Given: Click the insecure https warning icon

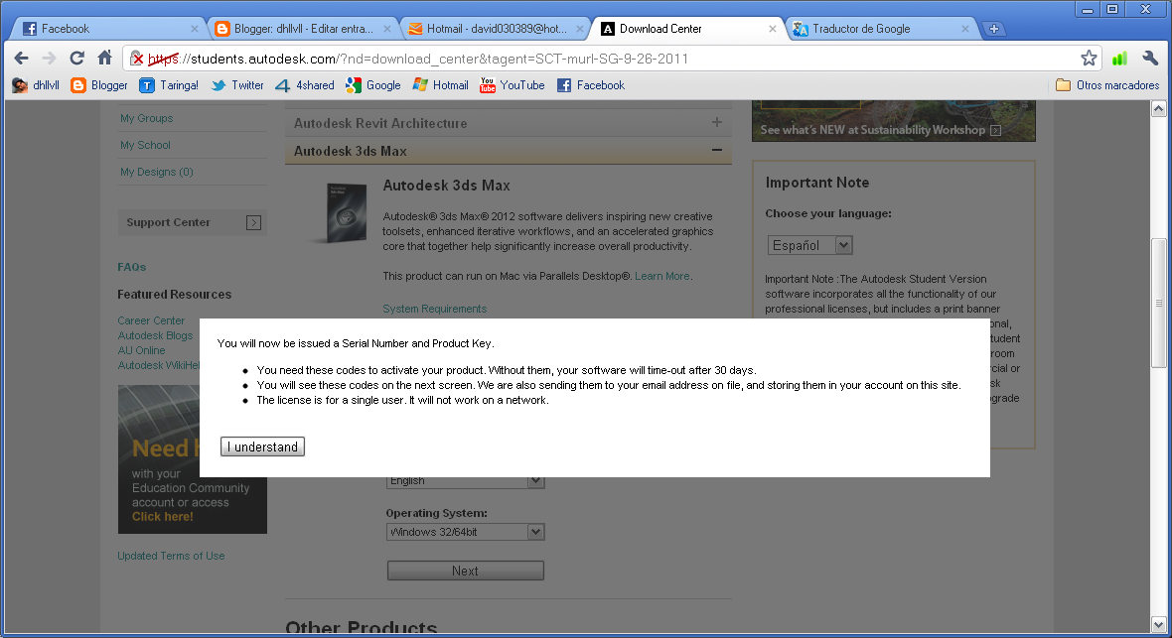Looking at the screenshot, I should pyautogui.click(x=137, y=59).
